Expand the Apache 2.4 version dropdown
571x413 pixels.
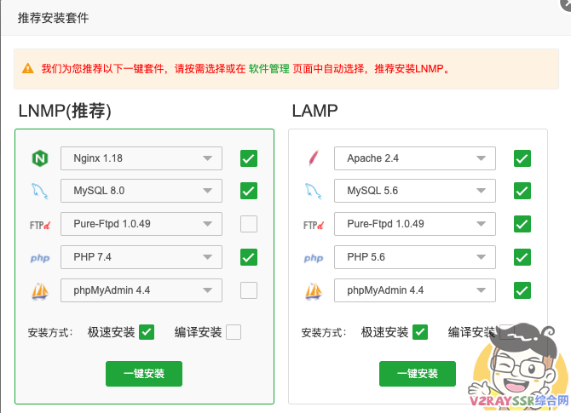coord(415,158)
